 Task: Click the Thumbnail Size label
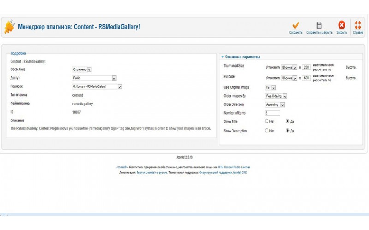click(x=234, y=66)
